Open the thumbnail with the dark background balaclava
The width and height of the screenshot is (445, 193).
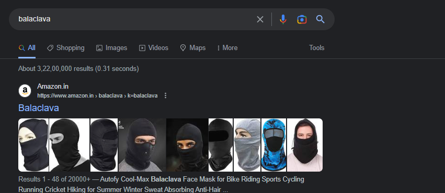(187, 145)
